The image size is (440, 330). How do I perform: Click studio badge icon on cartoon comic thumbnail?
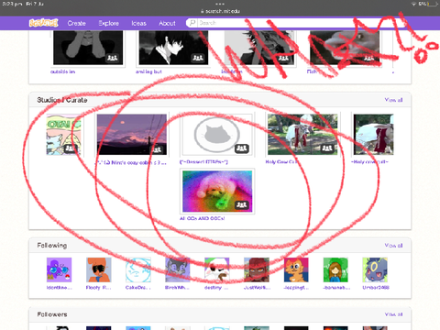[70, 148]
